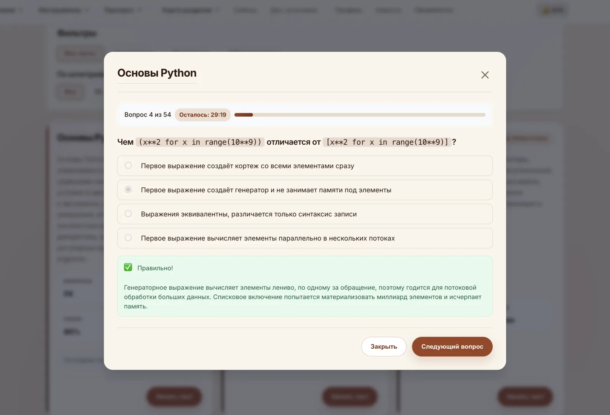
Task: Click the green explanation text about ленивое вычисление
Action: pos(303,297)
